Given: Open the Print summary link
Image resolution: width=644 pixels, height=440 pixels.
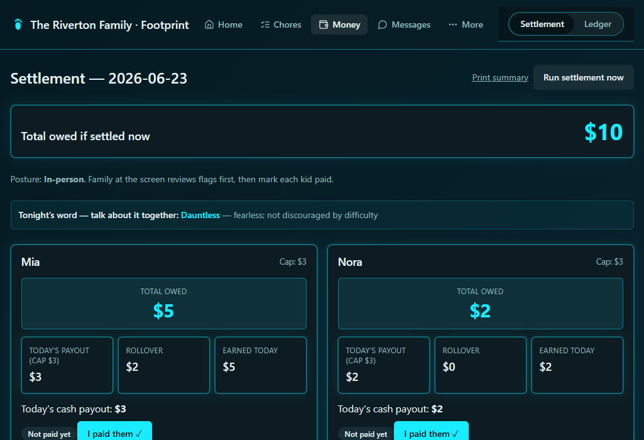Looking at the screenshot, I should click(x=500, y=77).
